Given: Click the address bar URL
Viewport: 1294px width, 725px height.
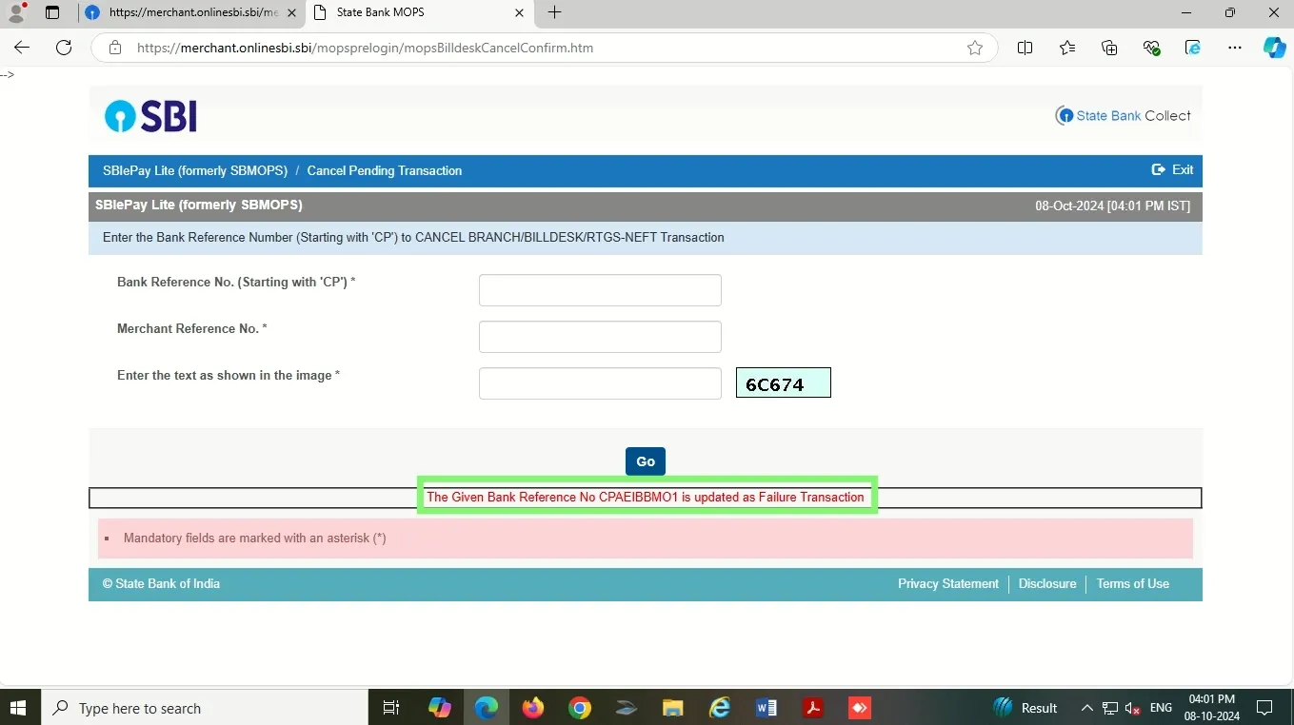Looking at the screenshot, I should 365,48.
